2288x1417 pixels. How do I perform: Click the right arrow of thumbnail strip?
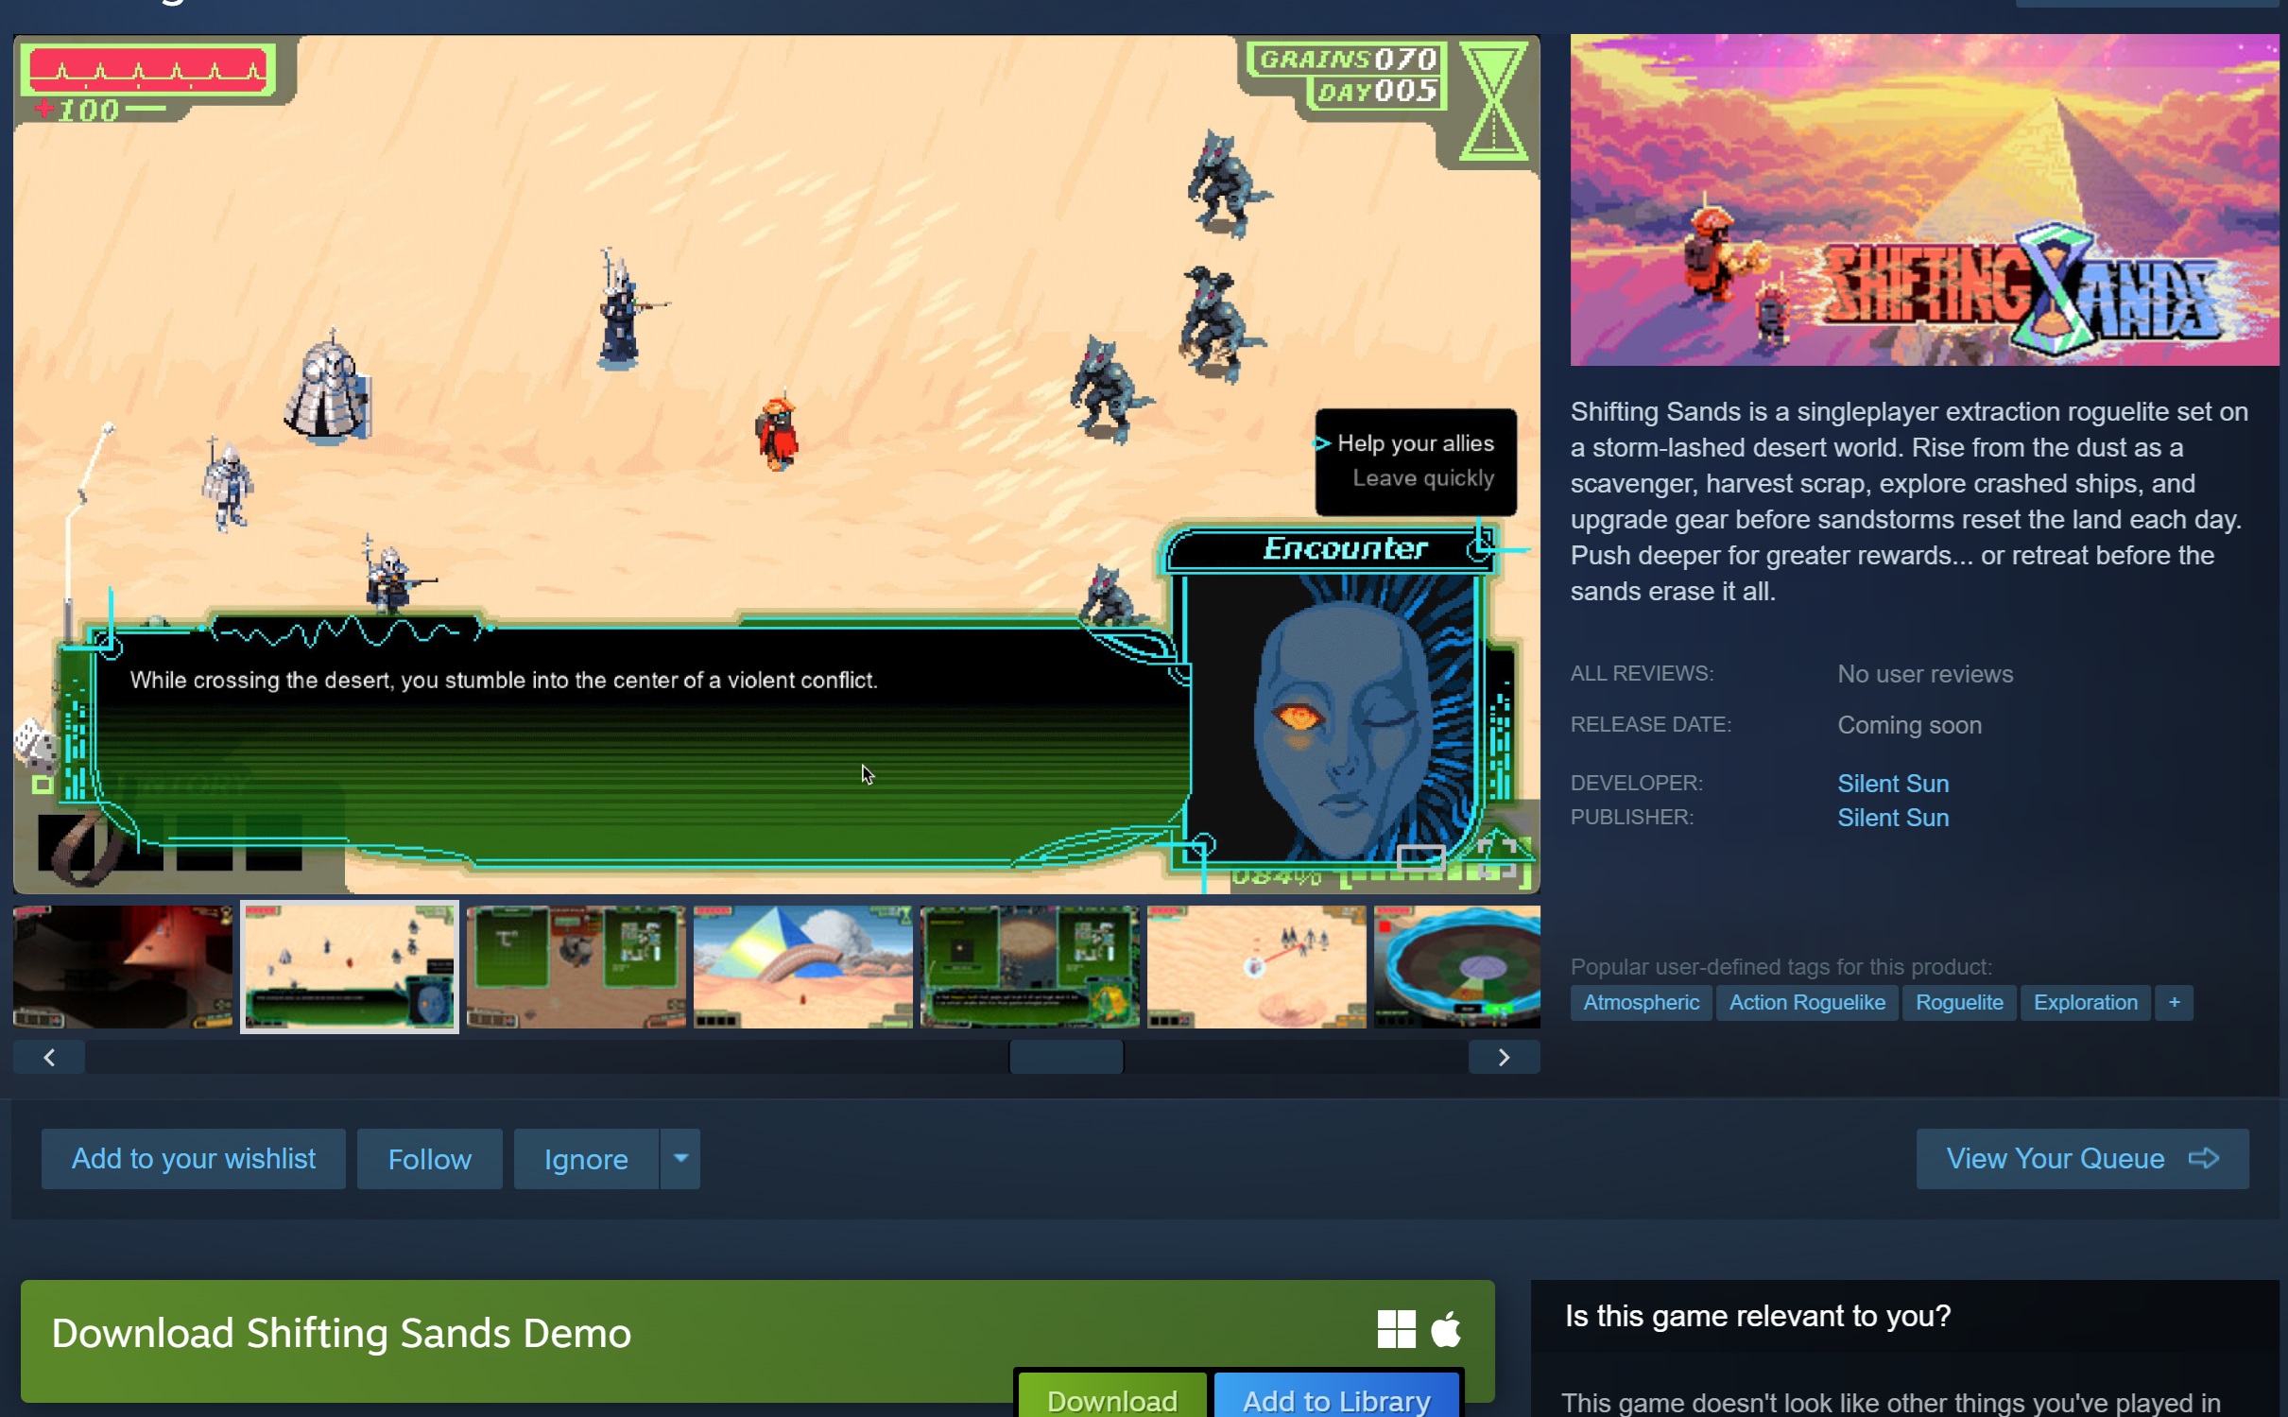click(1503, 1057)
